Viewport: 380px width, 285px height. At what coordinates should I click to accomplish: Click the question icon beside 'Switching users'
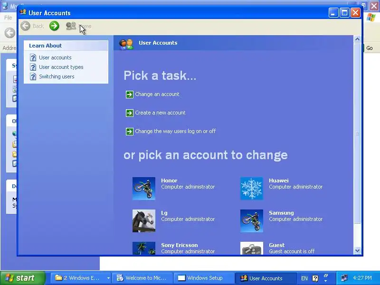(33, 76)
